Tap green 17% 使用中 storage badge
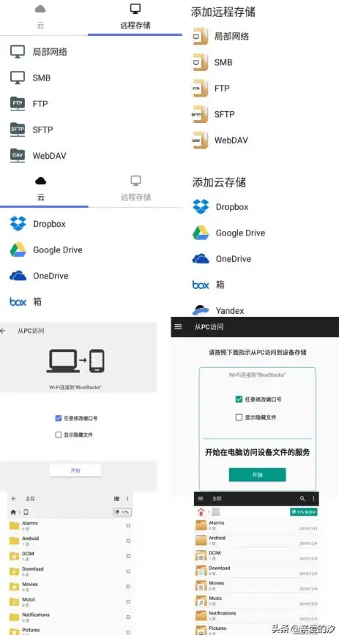Screen dimensions: 339x635 304,512
